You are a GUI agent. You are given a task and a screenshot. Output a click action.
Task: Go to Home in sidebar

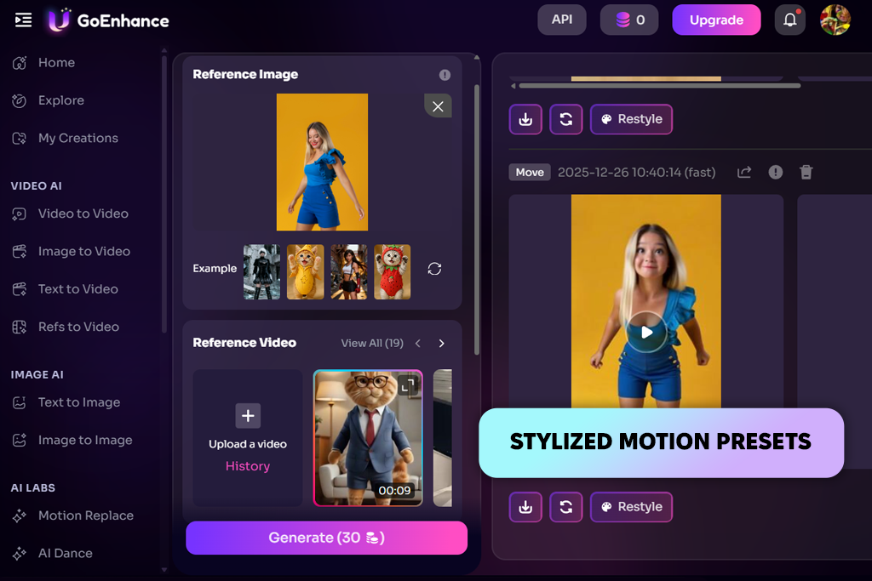point(56,63)
